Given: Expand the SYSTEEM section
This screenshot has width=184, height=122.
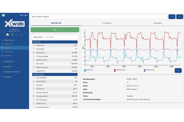Looking at the screenshot, I should (x=6, y=77).
